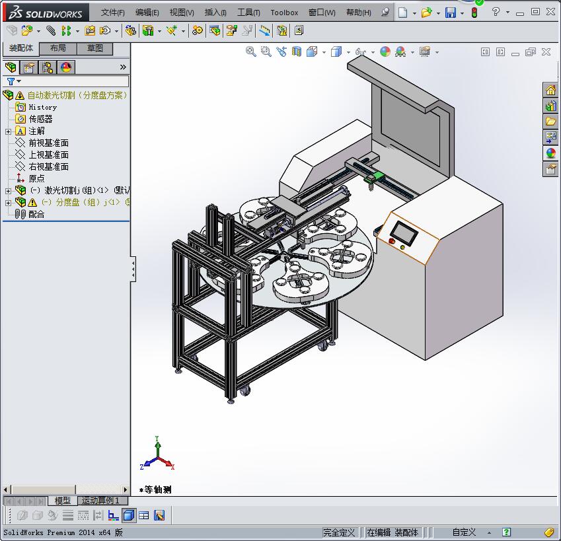
Task: Click the 自定义 status bar button
Action: point(465,532)
